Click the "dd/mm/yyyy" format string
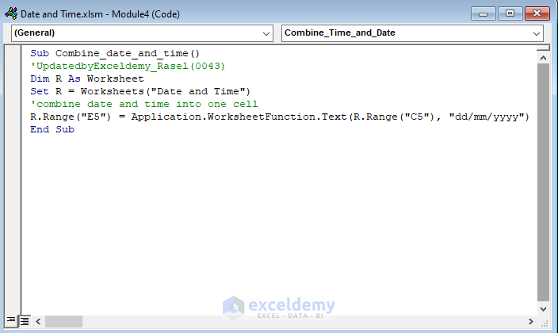The image size is (558, 333). (x=487, y=117)
